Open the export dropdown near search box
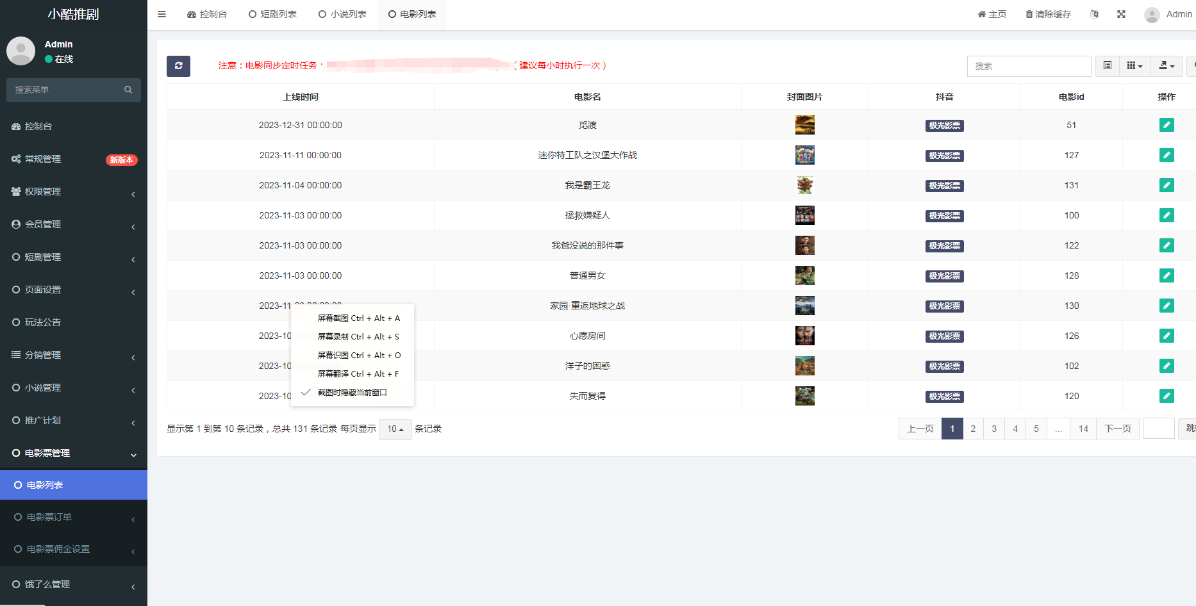Screen dimensions: 1196x606 point(1167,66)
